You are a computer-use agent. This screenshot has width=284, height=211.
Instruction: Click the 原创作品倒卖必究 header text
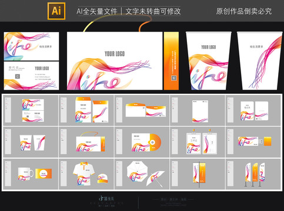244,11
